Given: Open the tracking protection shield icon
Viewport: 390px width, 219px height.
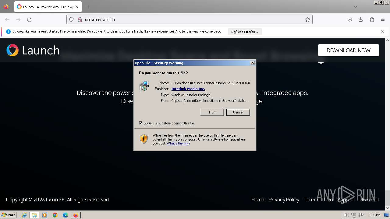Looking at the screenshot, I should 71,19.
